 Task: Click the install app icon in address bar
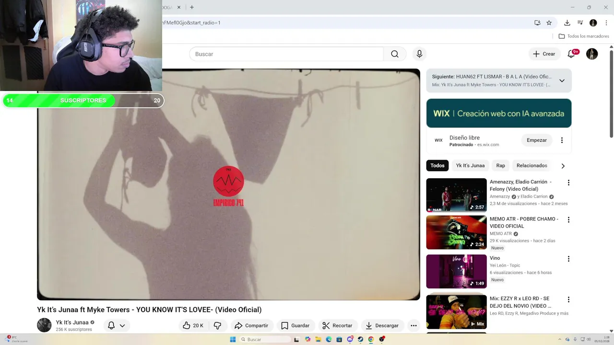point(537,23)
